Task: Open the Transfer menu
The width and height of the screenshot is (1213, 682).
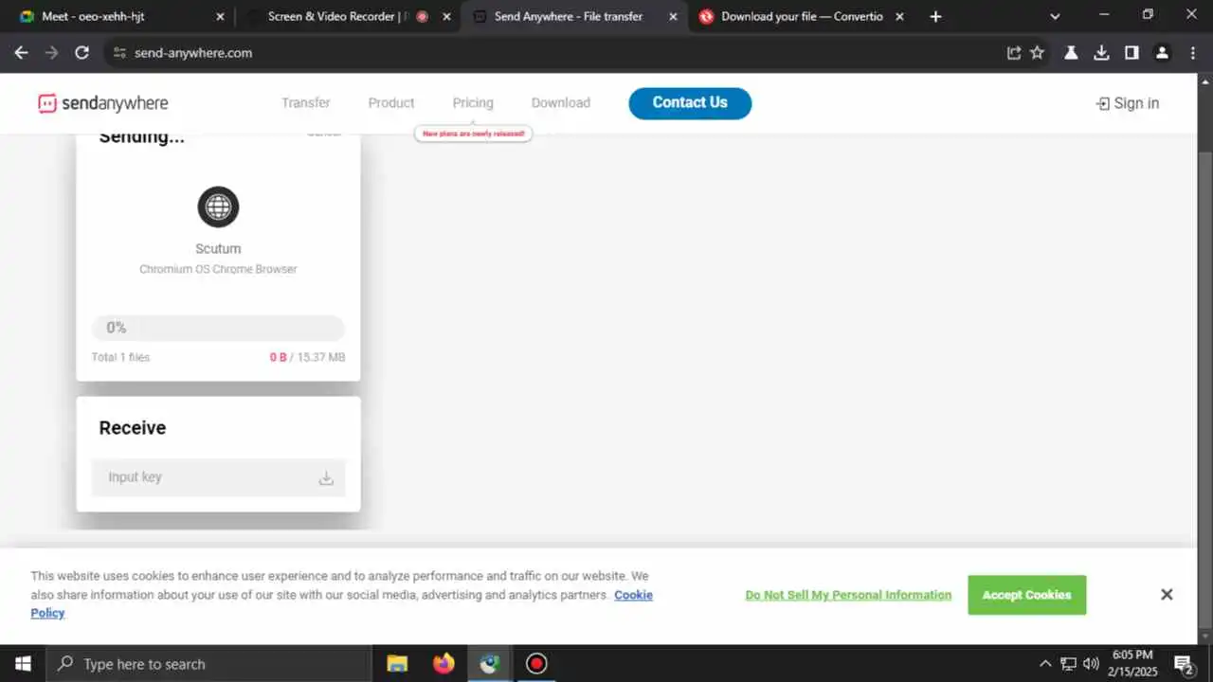Action: (305, 102)
